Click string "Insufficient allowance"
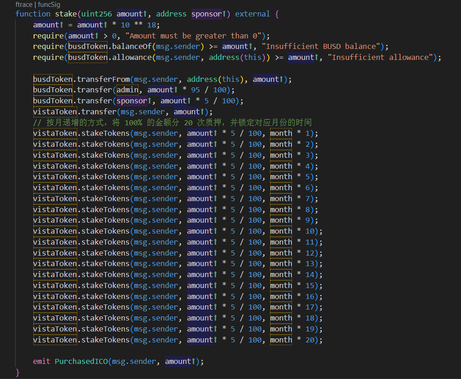The height and width of the screenshot is (379, 461). click(380, 58)
